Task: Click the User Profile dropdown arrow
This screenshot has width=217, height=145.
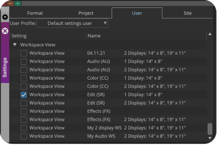Action: tap(105, 23)
